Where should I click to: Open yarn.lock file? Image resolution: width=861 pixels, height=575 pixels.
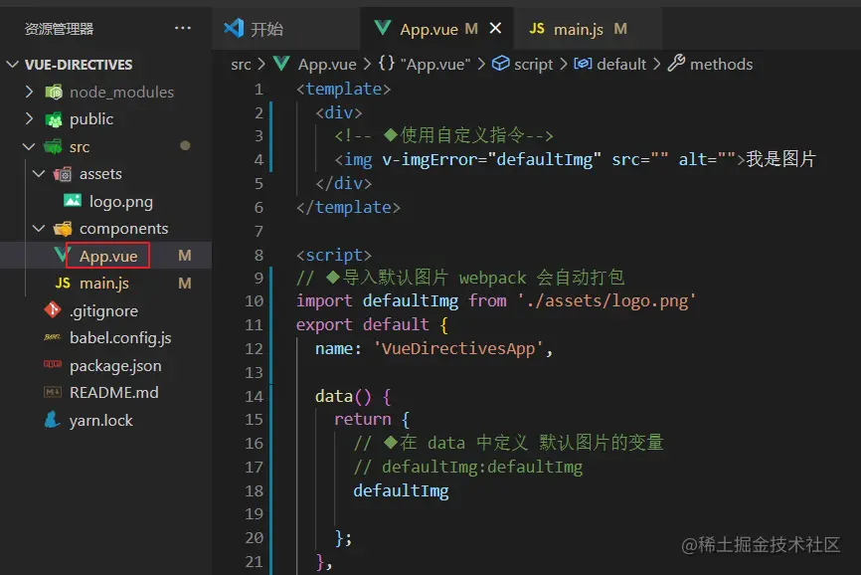pyautogui.click(x=100, y=420)
